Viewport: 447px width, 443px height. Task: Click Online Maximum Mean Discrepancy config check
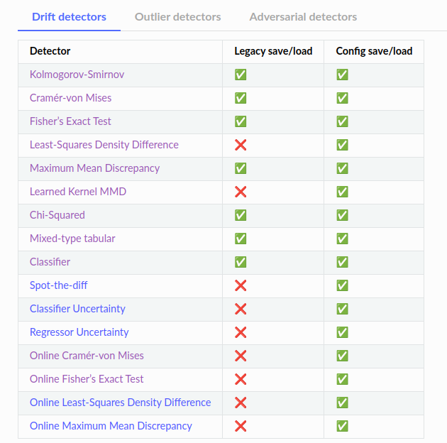(x=343, y=425)
